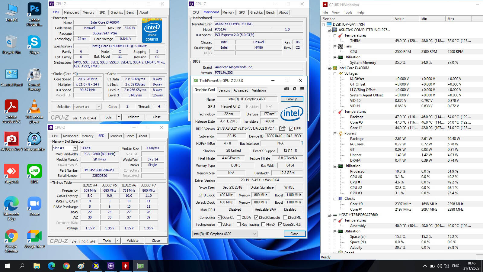Image resolution: width=483 pixels, height=272 pixels.
Task: Open Adobe Acrobat DC shortcut
Action: [x=11, y=111]
